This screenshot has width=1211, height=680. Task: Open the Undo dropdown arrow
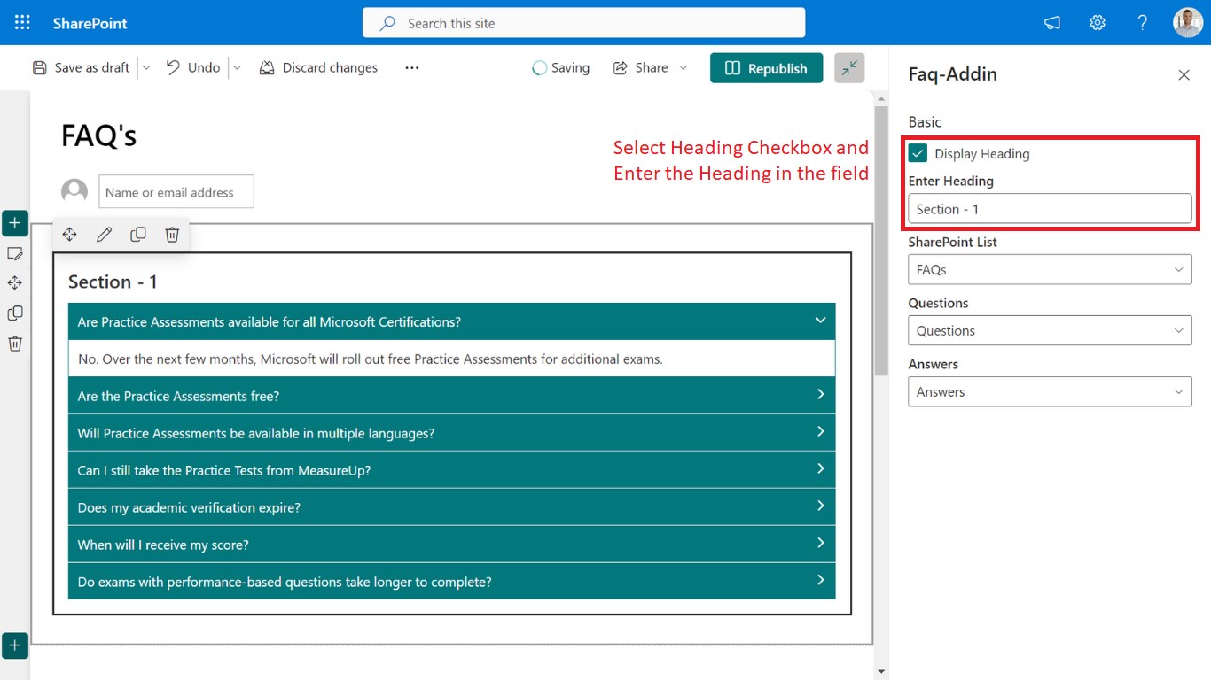[x=237, y=68]
